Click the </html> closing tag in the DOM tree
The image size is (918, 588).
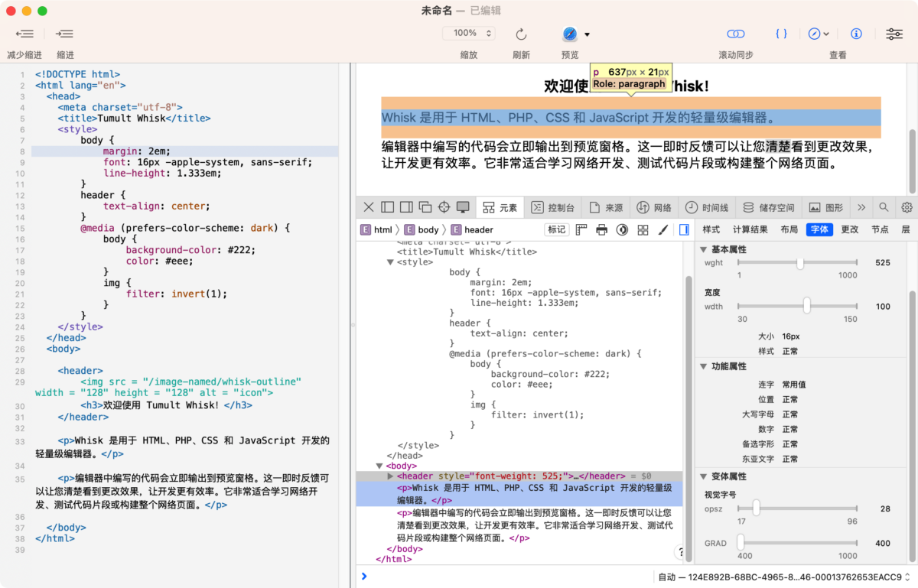[x=393, y=559]
